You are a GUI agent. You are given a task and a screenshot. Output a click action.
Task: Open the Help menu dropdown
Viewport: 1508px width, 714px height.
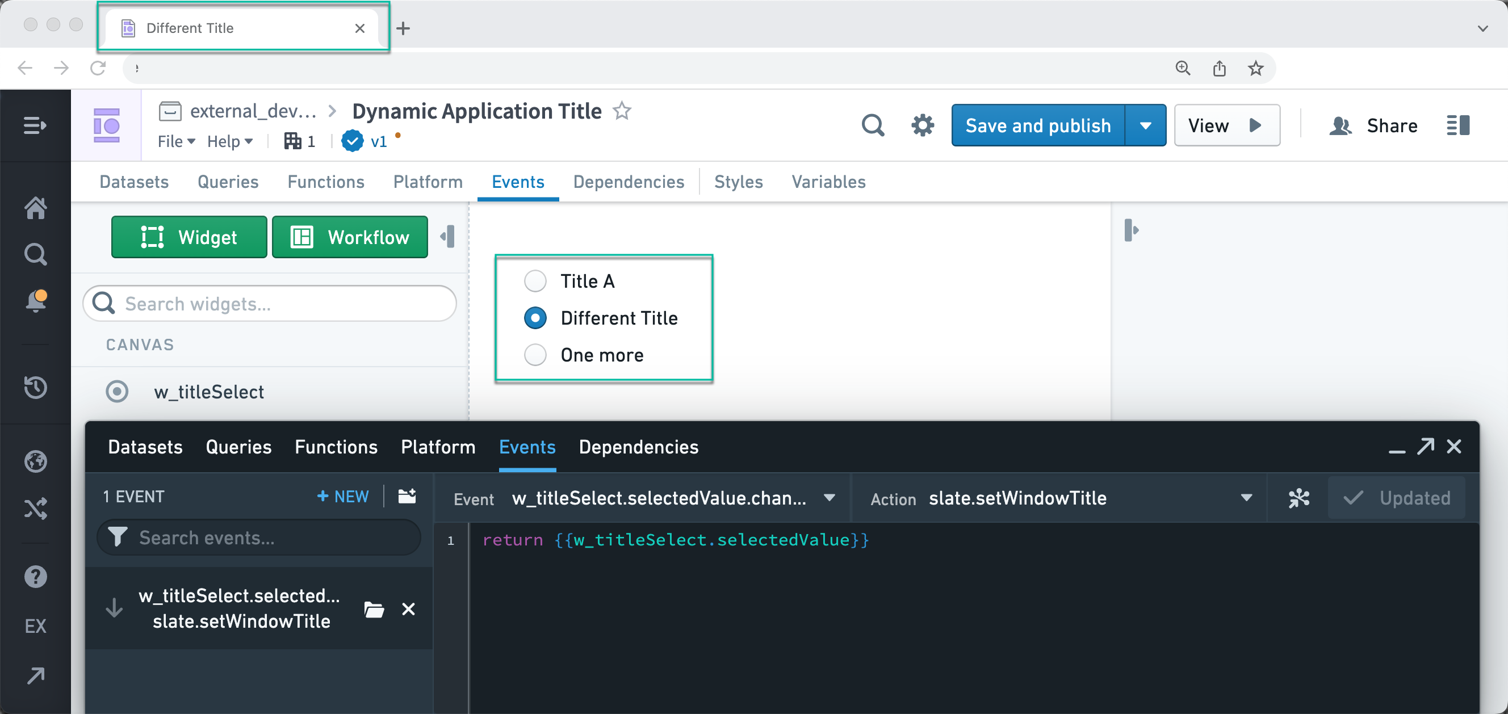230,141
